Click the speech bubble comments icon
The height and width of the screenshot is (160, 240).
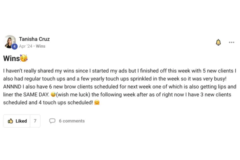pyautogui.click(x=52, y=121)
